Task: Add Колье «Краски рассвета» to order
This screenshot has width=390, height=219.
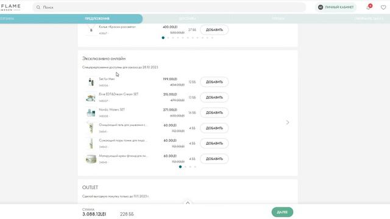Action: point(214,30)
